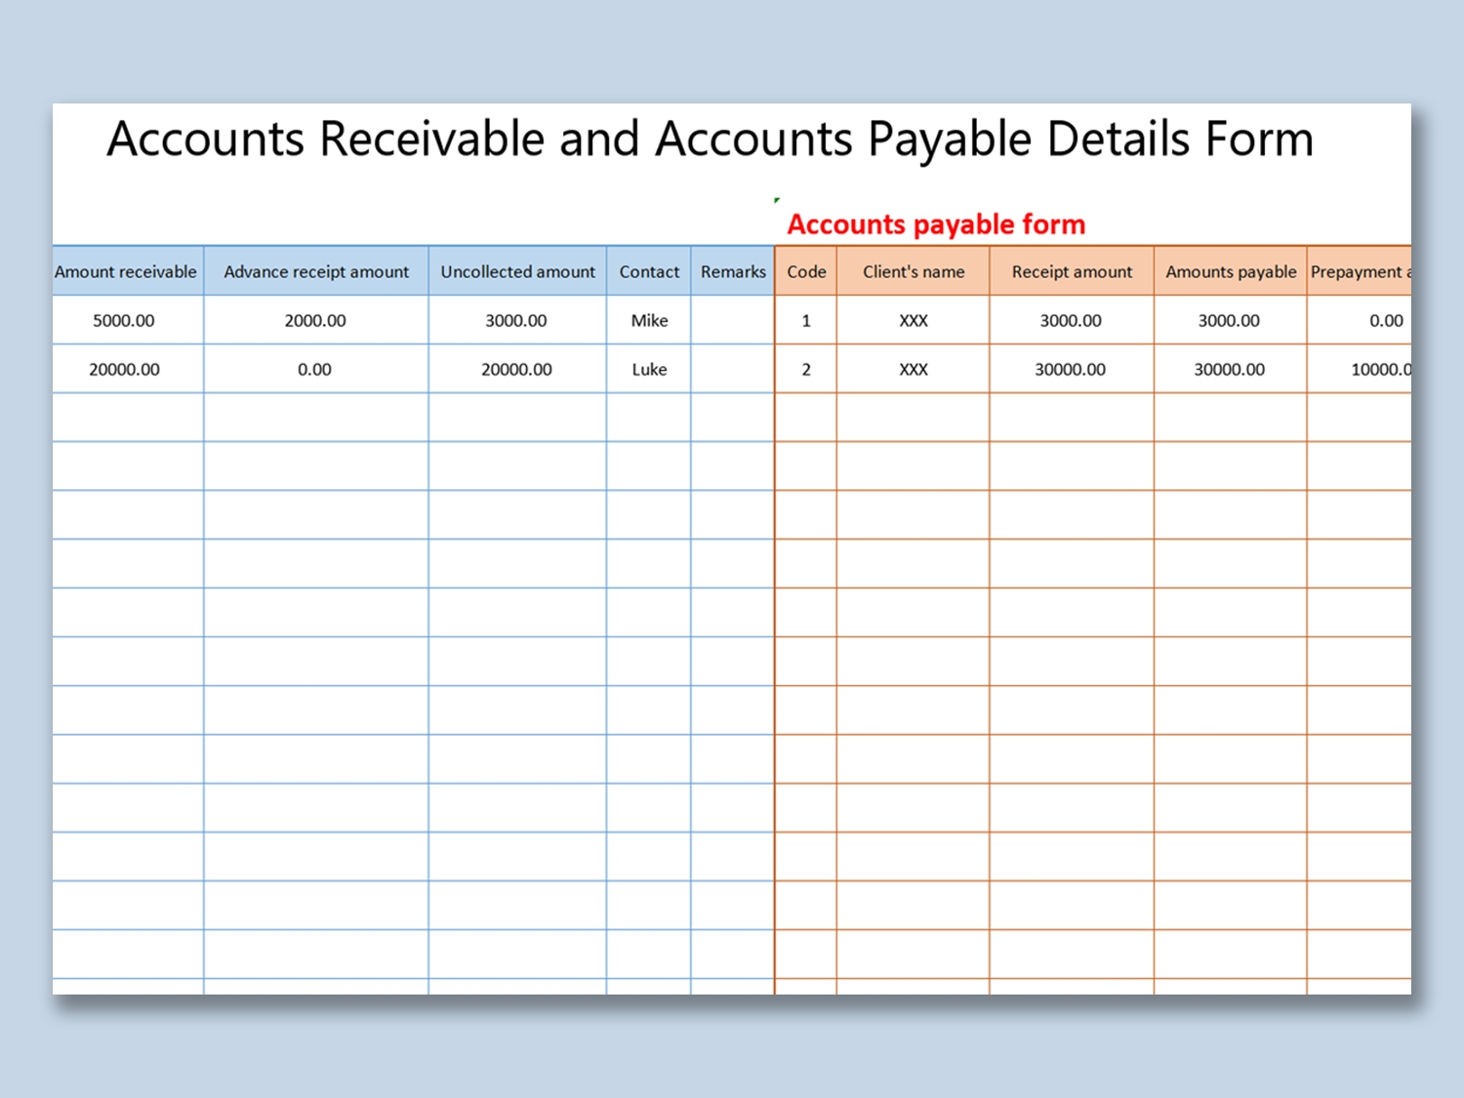Select the cell containing 5000.00

[x=124, y=320]
